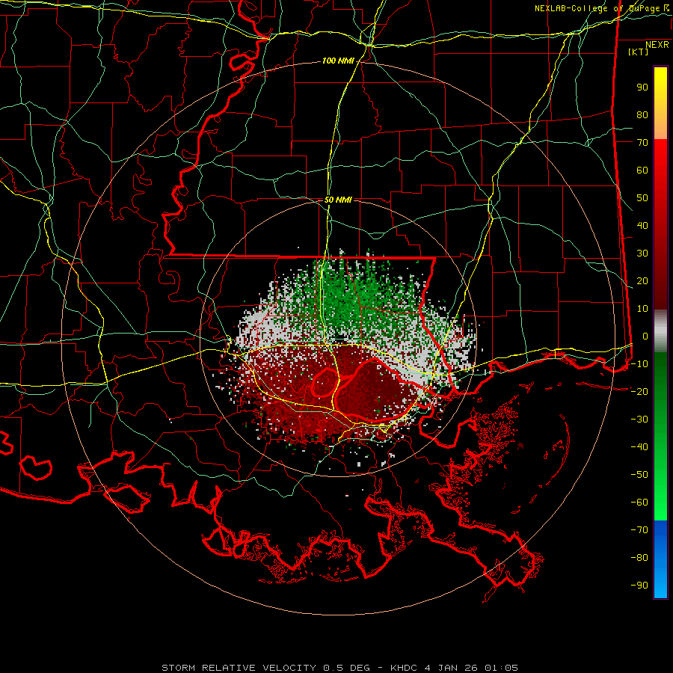Image resolution: width=673 pixels, height=673 pixels.
Task: Click the -10 value on the velocity scale
Action: coord(639,364)
